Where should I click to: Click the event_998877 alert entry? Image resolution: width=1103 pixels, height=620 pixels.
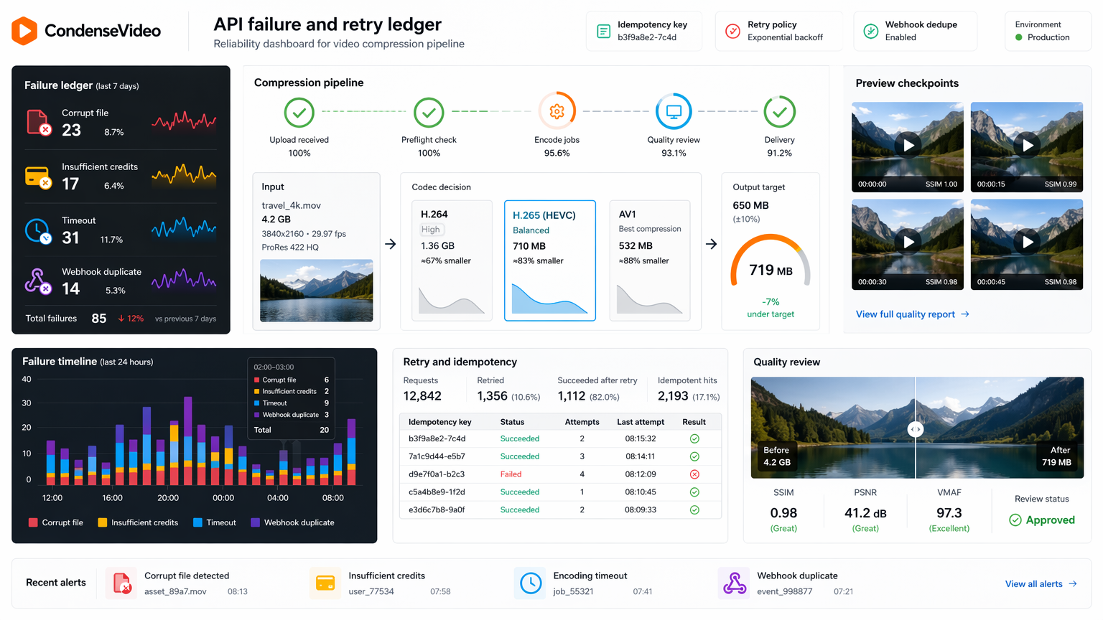[x=785, y=591]
